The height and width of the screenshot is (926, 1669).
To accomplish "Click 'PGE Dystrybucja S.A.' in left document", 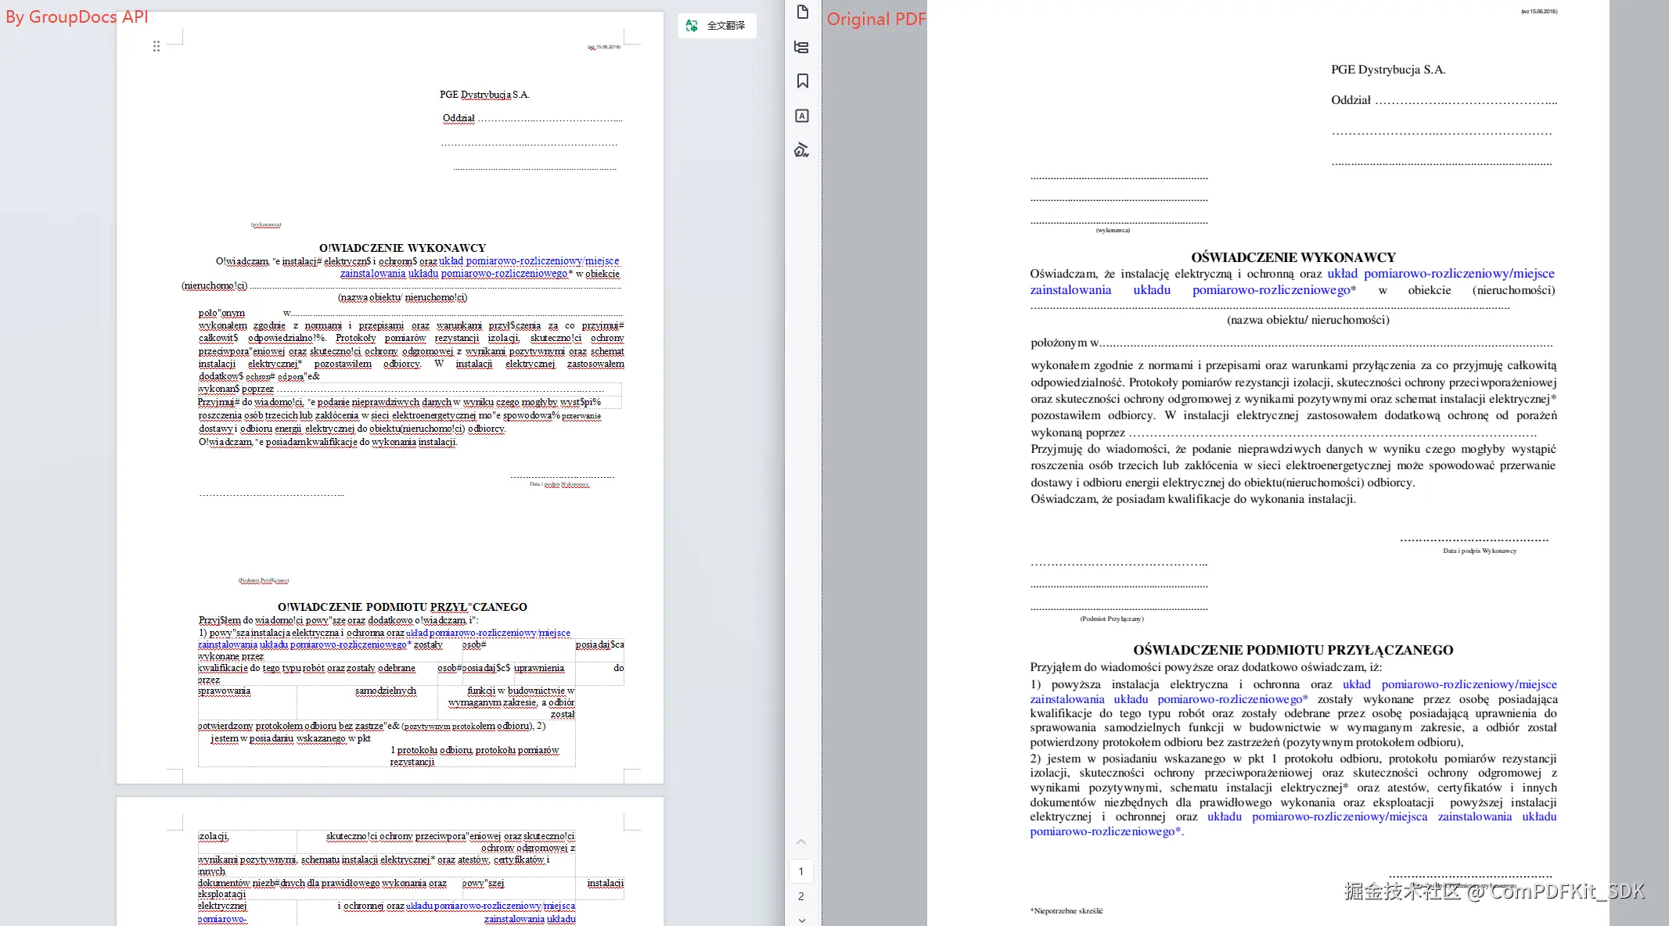I will point(484,95).
